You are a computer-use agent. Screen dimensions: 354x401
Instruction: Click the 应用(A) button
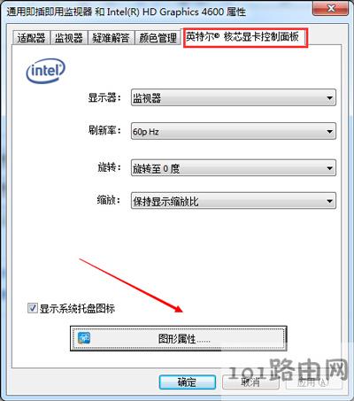coord(313,382)
